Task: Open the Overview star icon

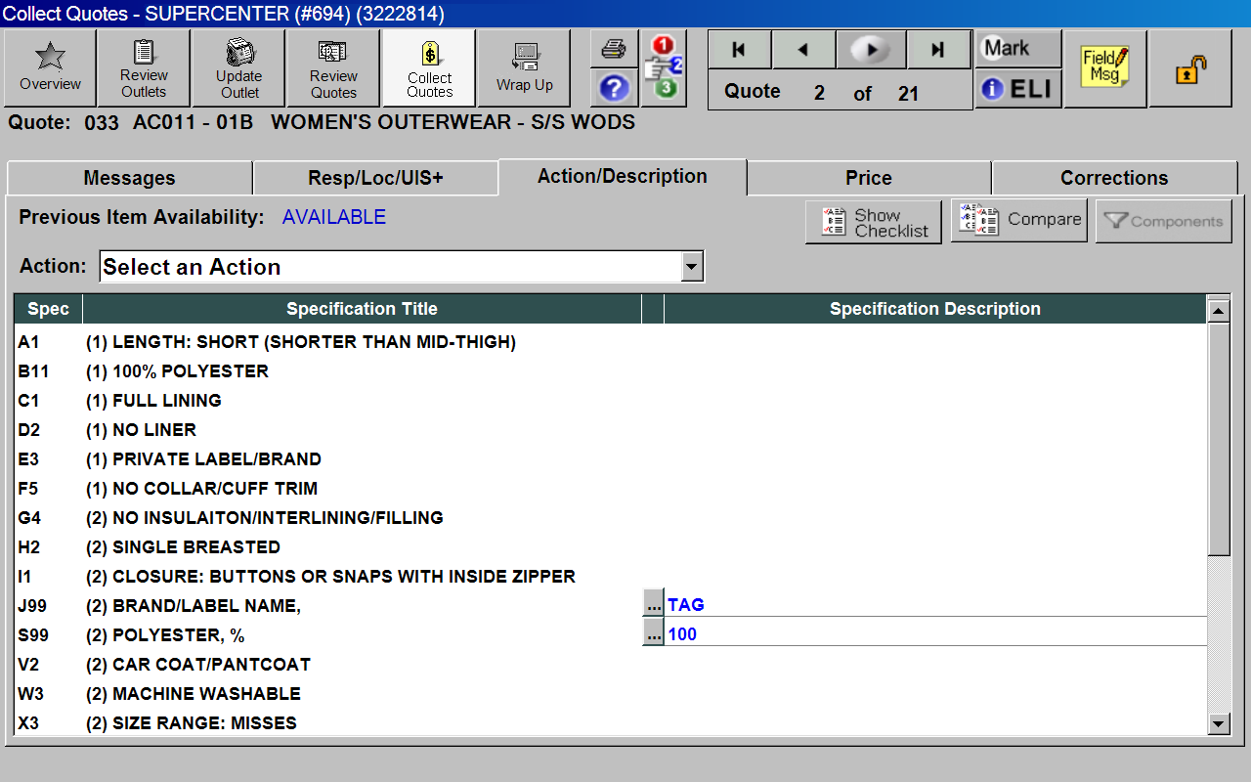Action: (x=50, y=67)
